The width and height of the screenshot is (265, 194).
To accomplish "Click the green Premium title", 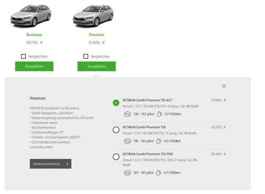I will [96, 34].
